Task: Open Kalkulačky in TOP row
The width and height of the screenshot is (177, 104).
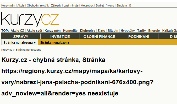Action: [x=170, y=31]
